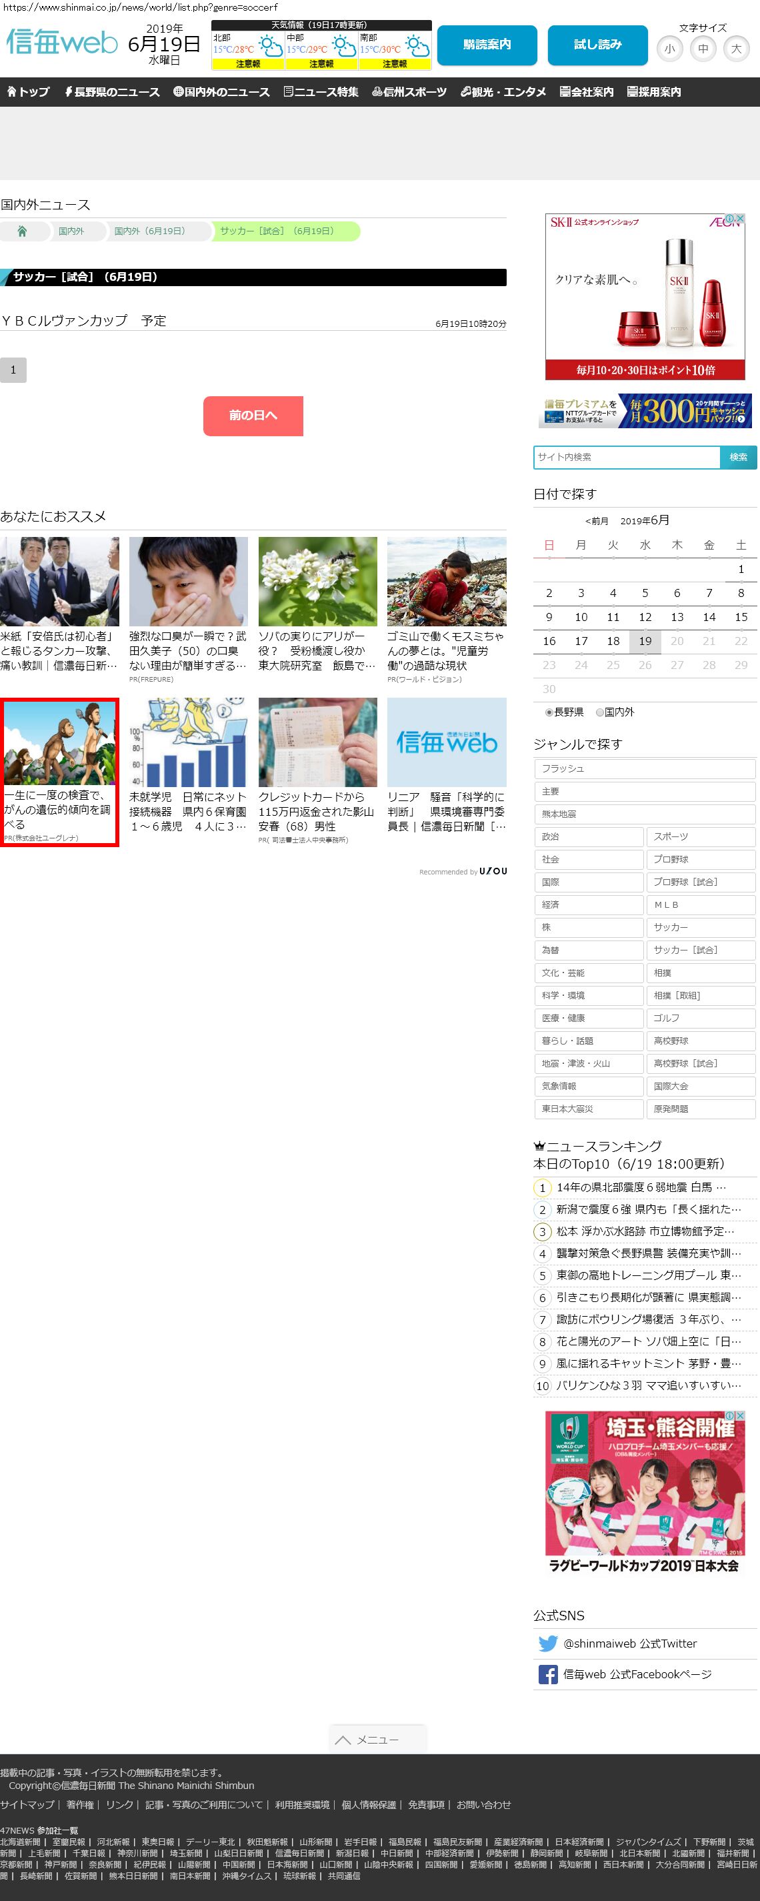
Task: Select calendar date 3
Action: coord(581,594)
